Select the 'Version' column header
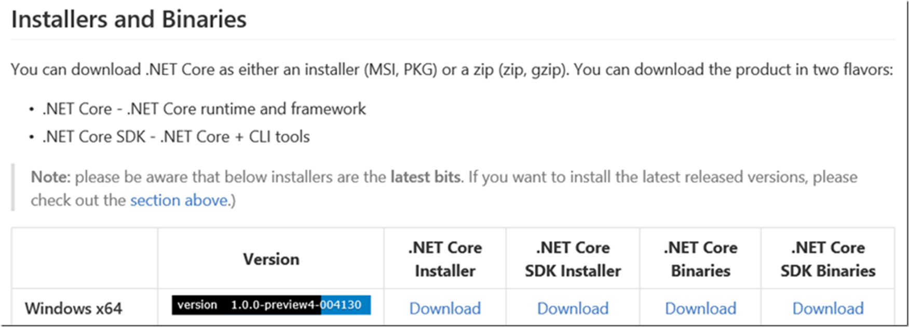 coord(271,259)
